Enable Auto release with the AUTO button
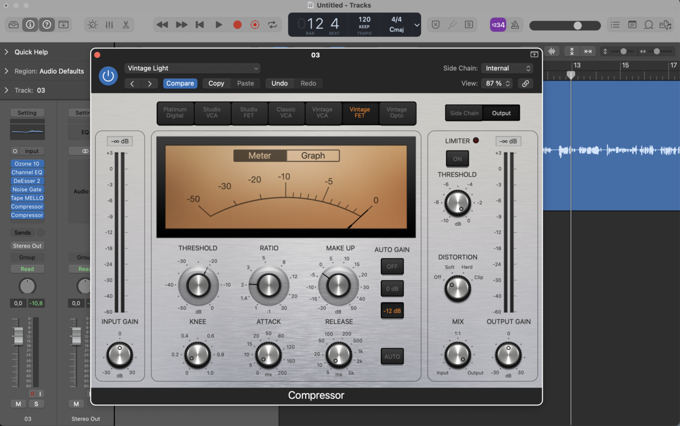This screenshot has width=680, height=426. tap(392, 356)
